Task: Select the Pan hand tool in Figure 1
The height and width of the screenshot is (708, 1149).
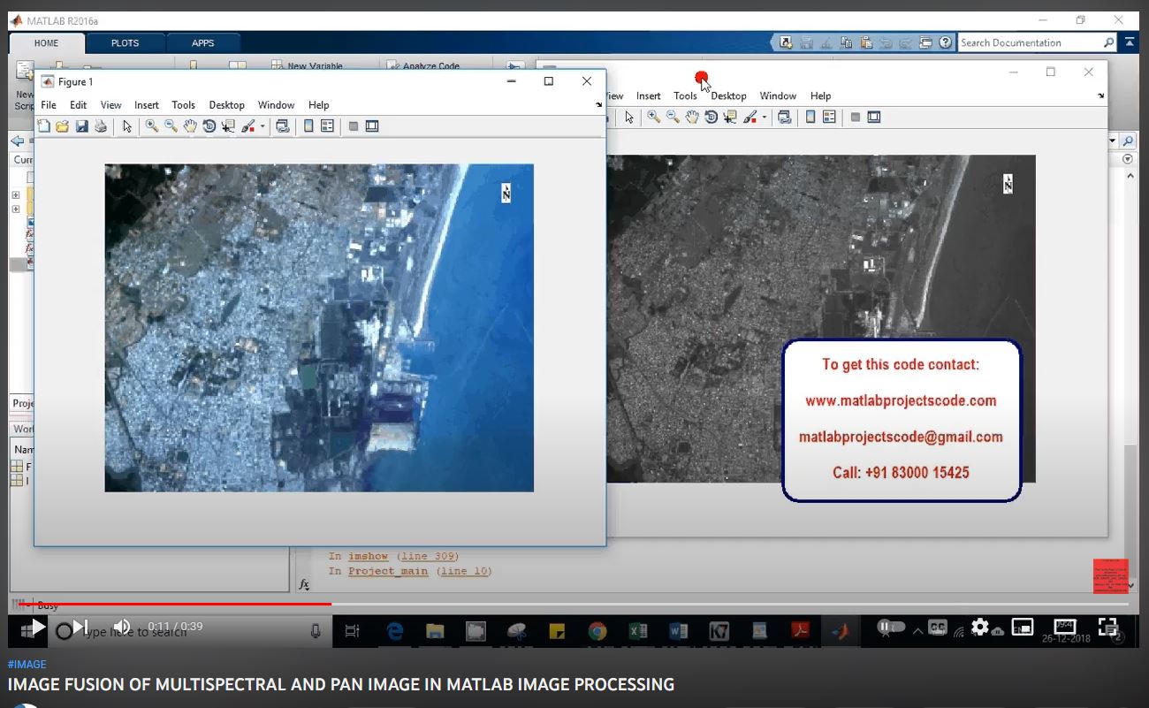Action: pyautogui.click(x=190, y=126)
